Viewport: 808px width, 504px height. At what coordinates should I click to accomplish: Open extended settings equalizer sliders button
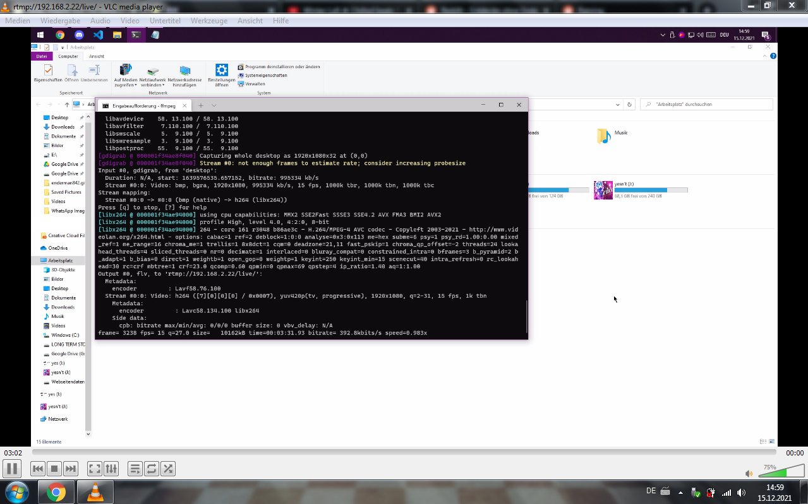(x=111, y=469)
